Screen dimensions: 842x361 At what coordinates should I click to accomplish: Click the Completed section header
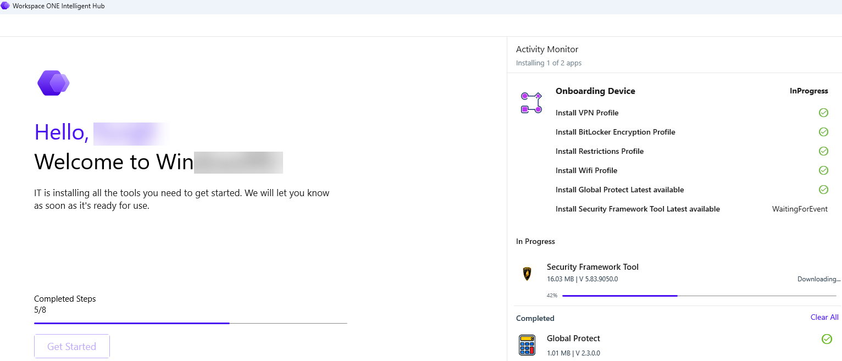(x=535, y=318)
